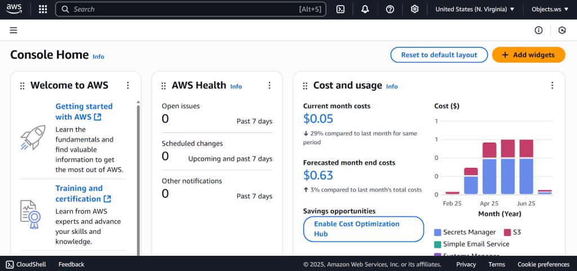Open the notifications bell
Viewport: 577px width, 271px height.
point(365,9)
